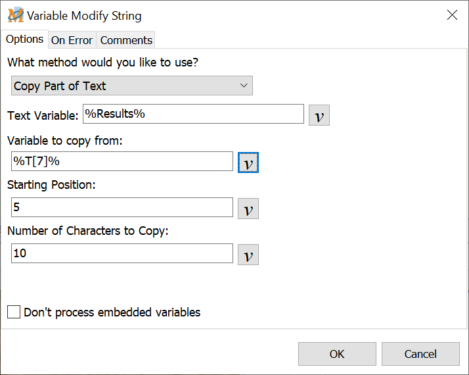Open the On Error tab
The height and width of the screenshot is (375, 469).
72,40
